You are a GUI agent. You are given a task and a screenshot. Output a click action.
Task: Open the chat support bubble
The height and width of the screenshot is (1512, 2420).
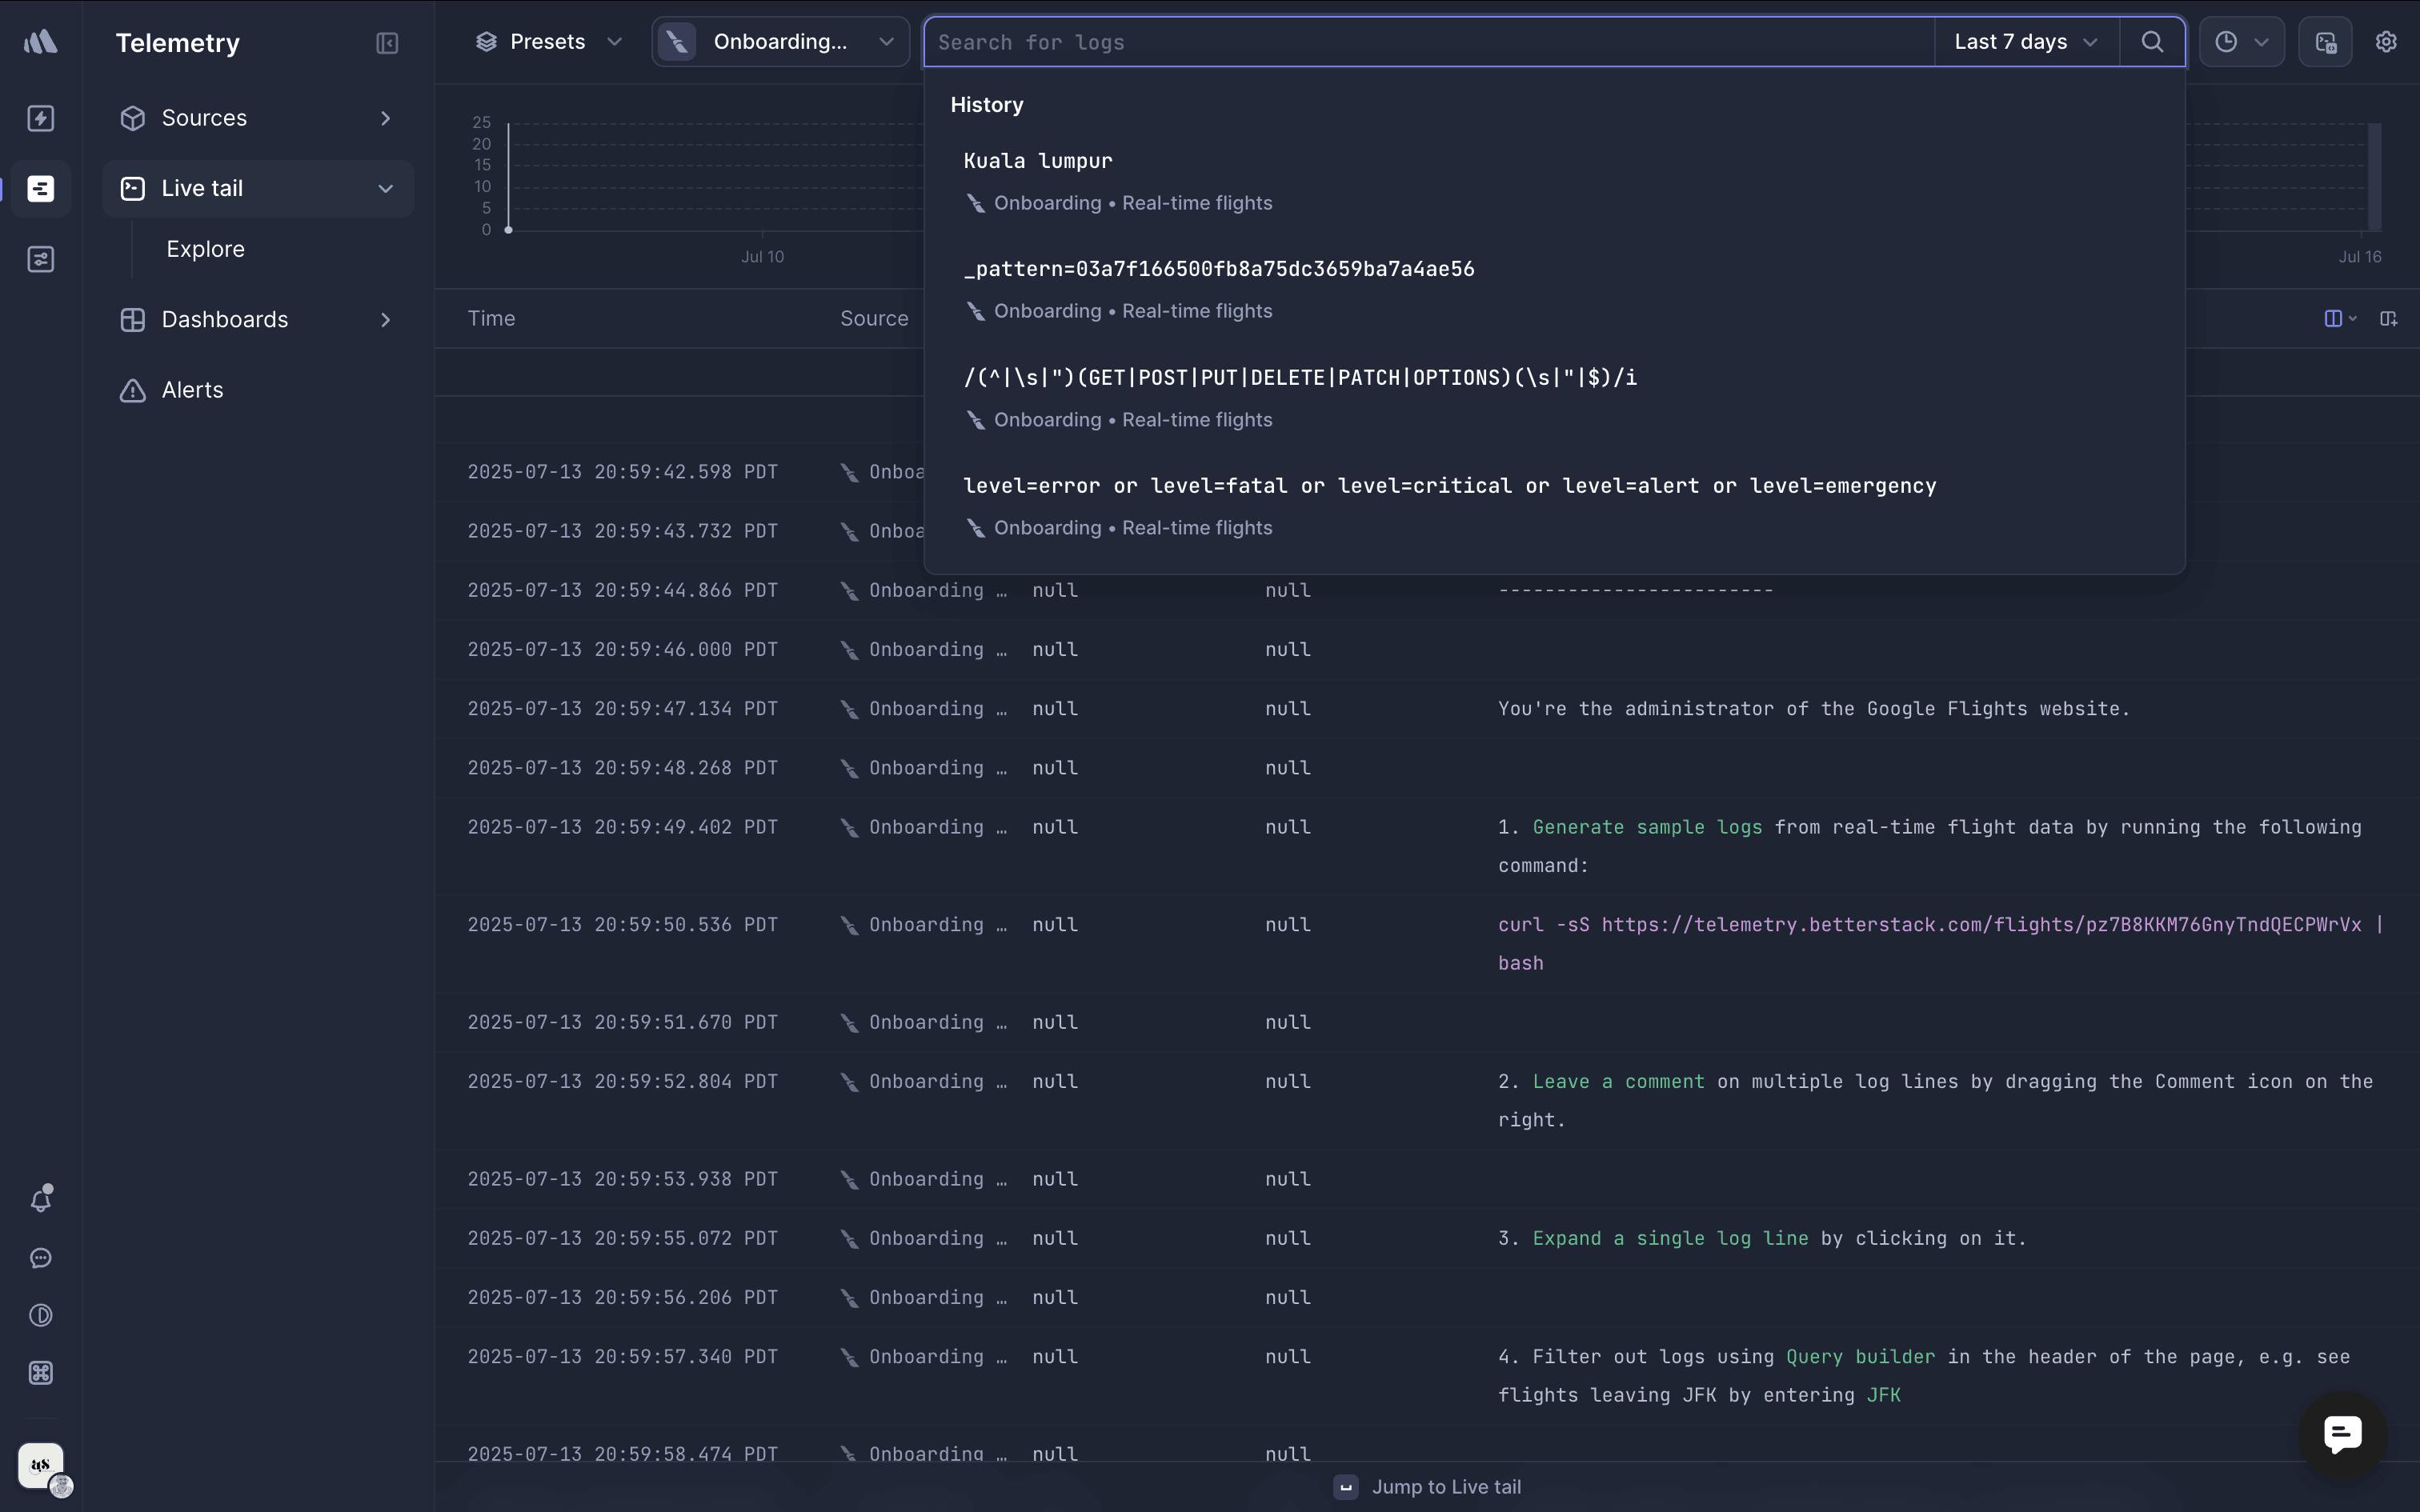coord(2342,1434)
